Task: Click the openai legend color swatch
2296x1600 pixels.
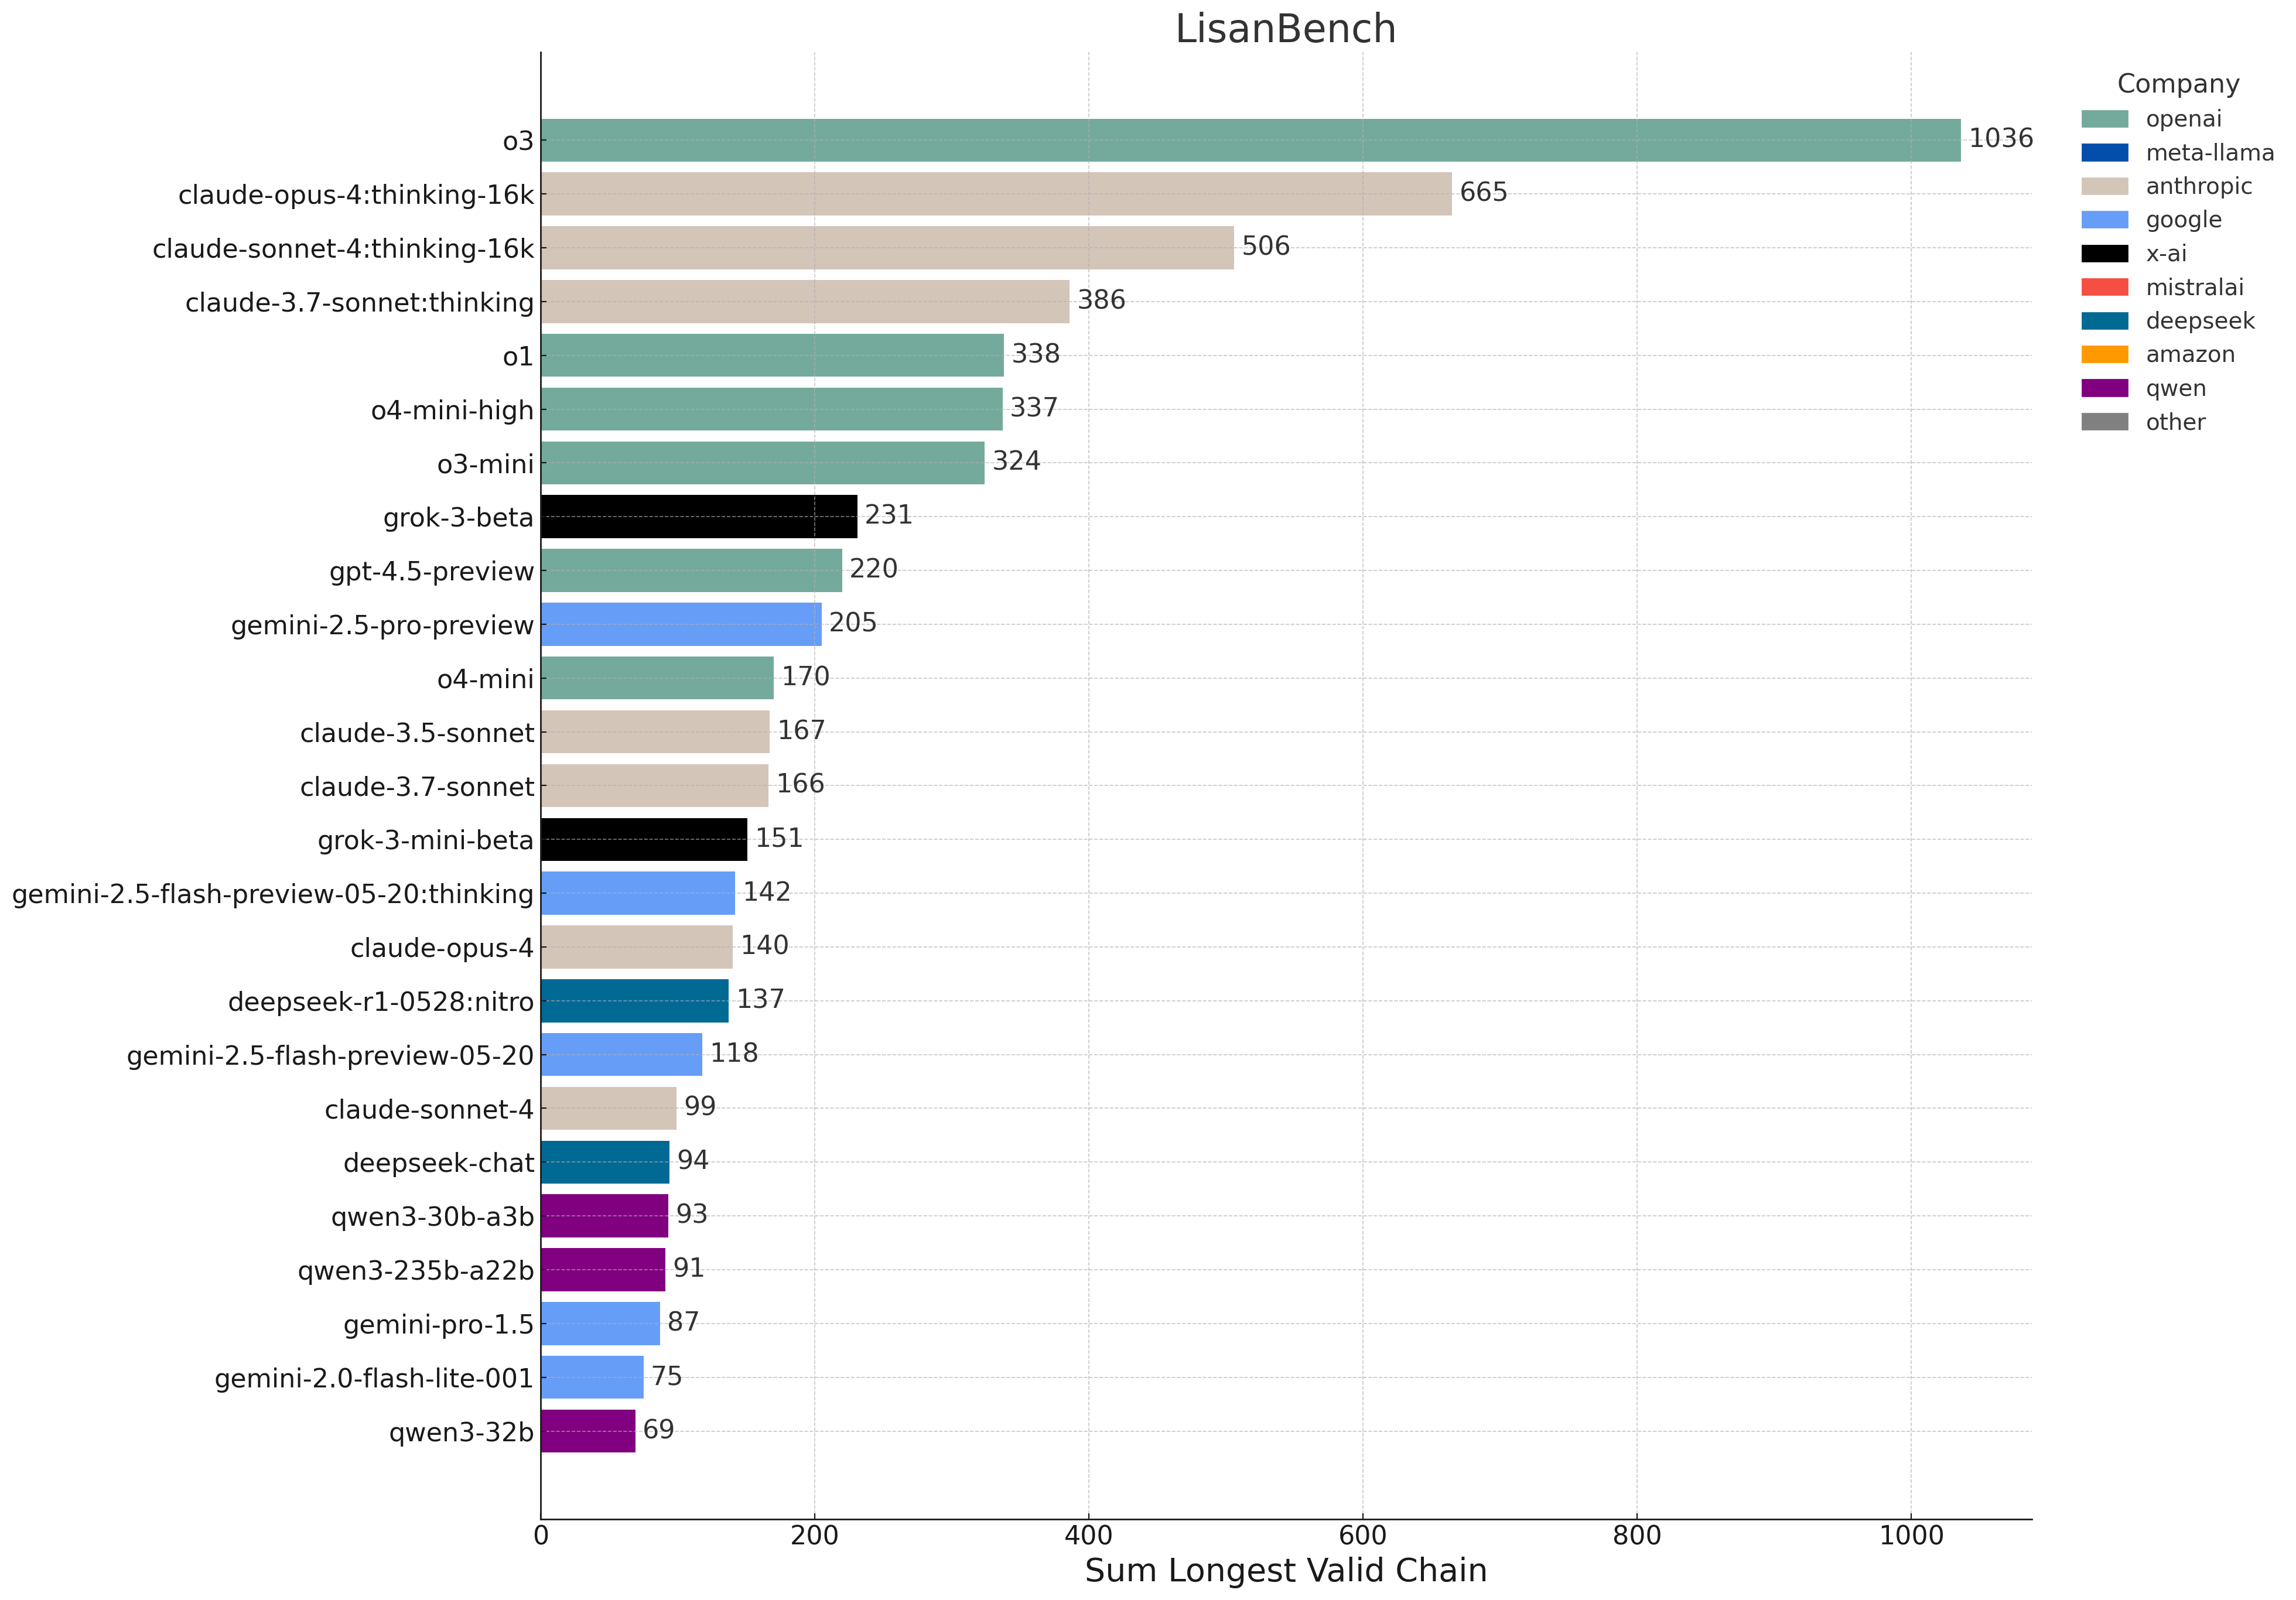Action: 2104,119
